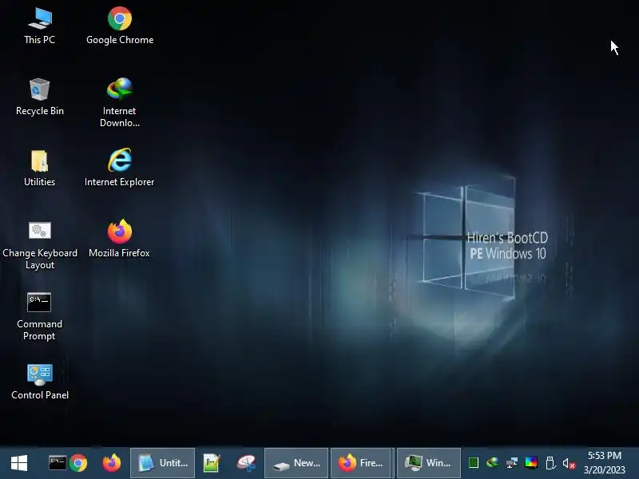
Task: Click the green chip tray icon
Action: pyautogui.click(x=473, y=463)
